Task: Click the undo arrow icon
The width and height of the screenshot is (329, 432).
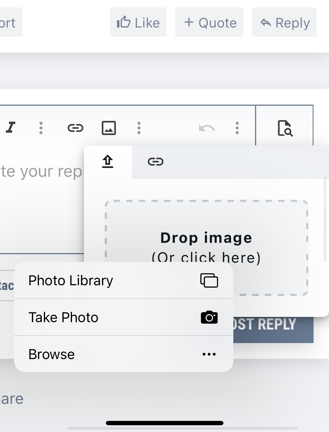Action: [x=207, y=128]
